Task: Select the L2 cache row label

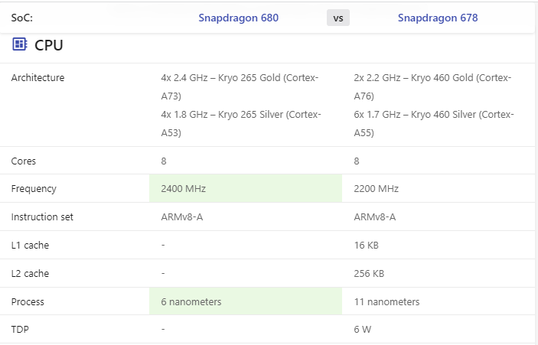Action: click(x=30, y=274)
